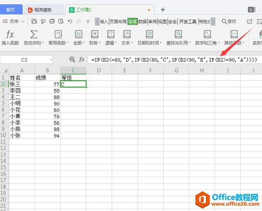The height and width of the screenshot is (211, 262).
Task: Click the share icon right of Find
Action: pos(250,21)
